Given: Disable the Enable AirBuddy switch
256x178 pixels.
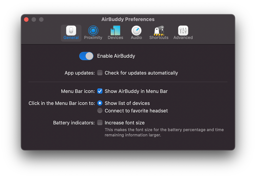Looking at the screenshot, I should [x=86, y=56].
